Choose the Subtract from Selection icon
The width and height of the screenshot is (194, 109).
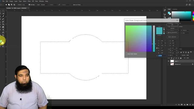click(12, 5)
